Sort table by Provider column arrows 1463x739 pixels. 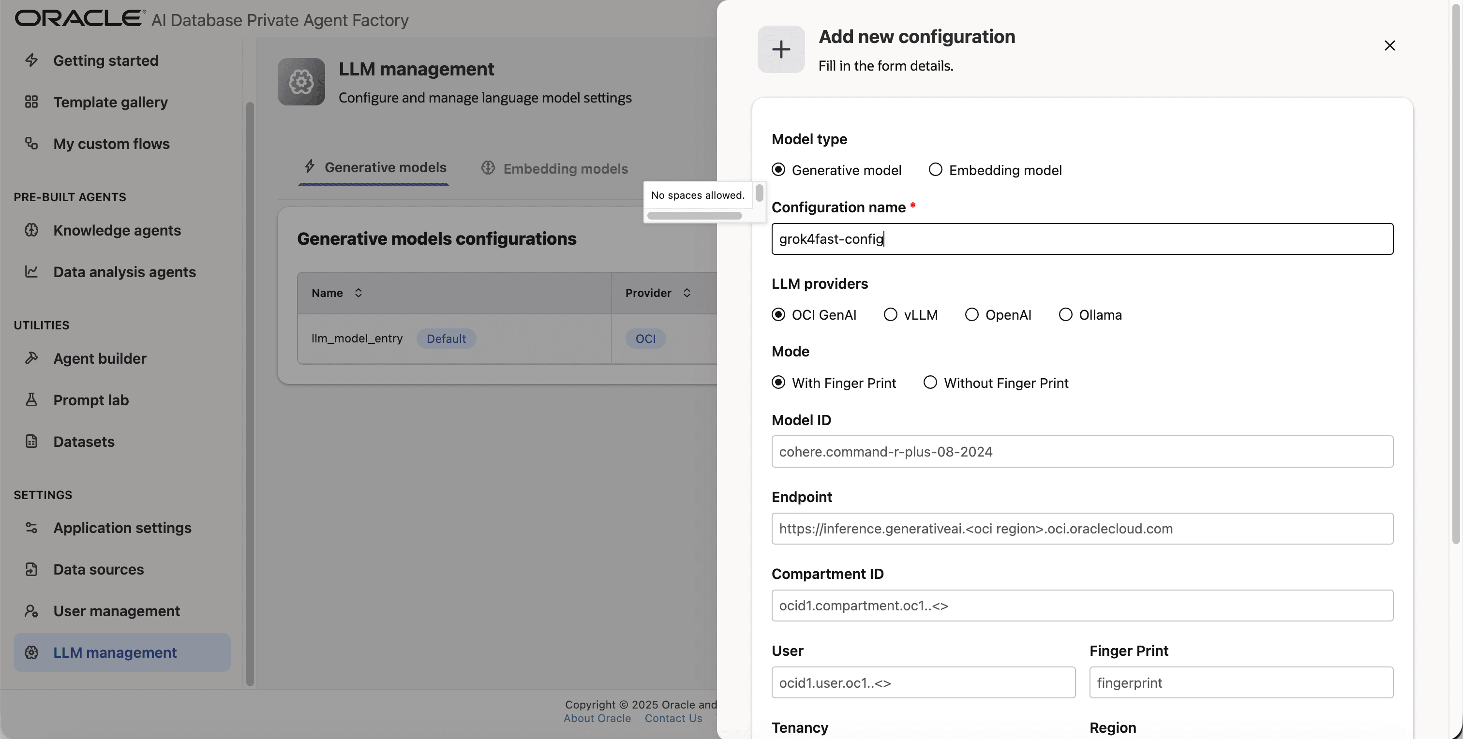(687, 293)
